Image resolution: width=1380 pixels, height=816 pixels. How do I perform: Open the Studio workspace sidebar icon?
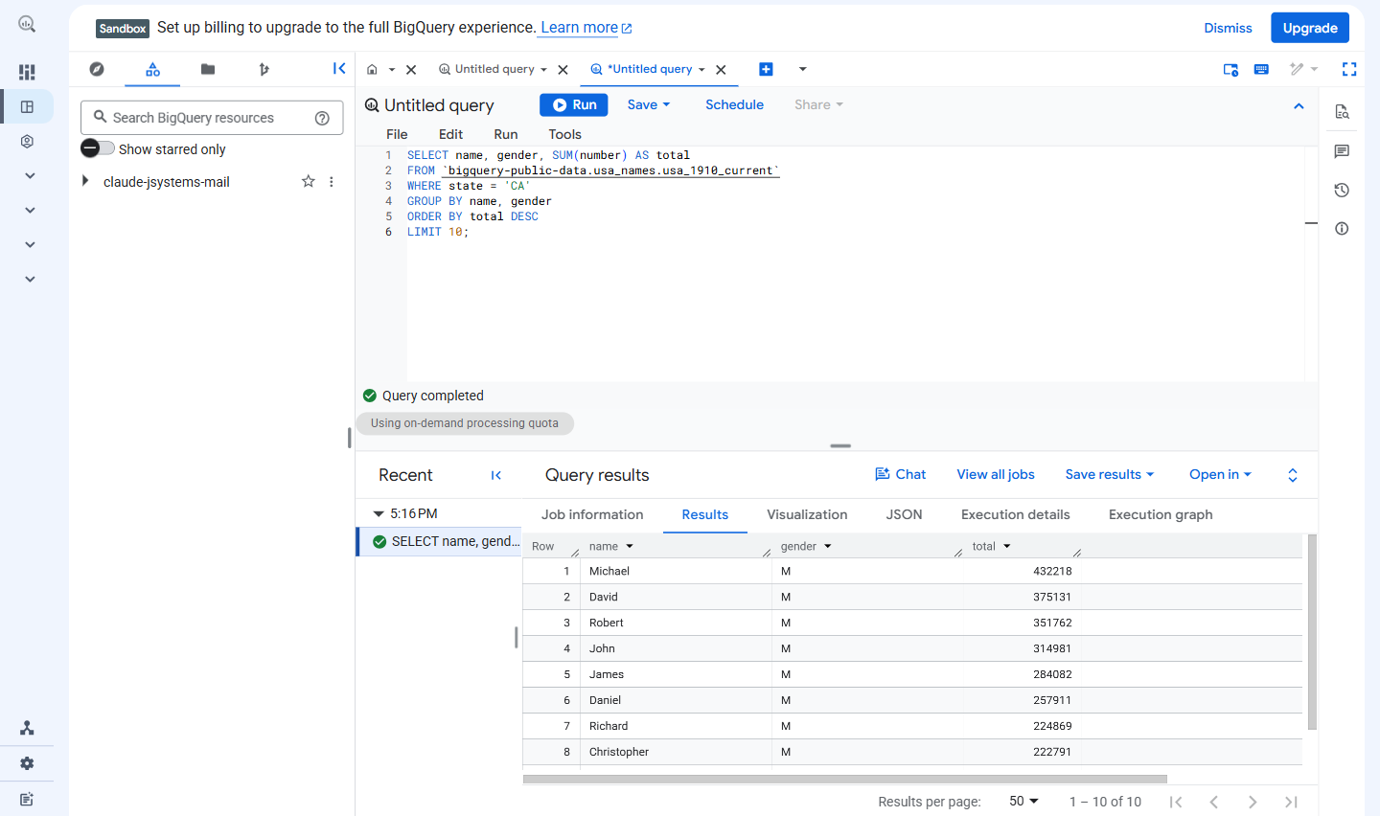pos(27,106)
